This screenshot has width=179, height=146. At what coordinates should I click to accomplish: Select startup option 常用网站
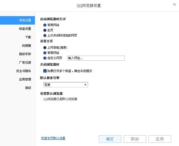pyautogui.click(x=45, y=25)
